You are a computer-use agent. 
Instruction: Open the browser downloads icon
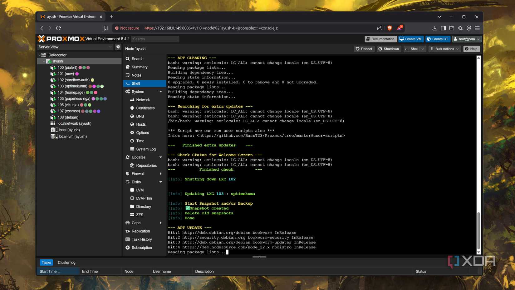(x=434, y=28)
